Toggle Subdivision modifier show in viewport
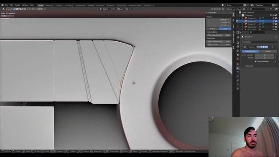Viewport: 279px width, 157px height. [263, 47]
